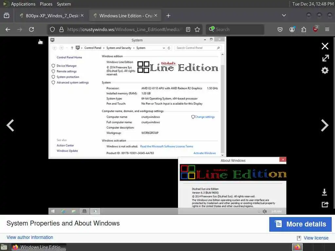Viewport: 335px width, 251px height.
Task: Toggle reader view icon
Action: [x=188, y=29]
